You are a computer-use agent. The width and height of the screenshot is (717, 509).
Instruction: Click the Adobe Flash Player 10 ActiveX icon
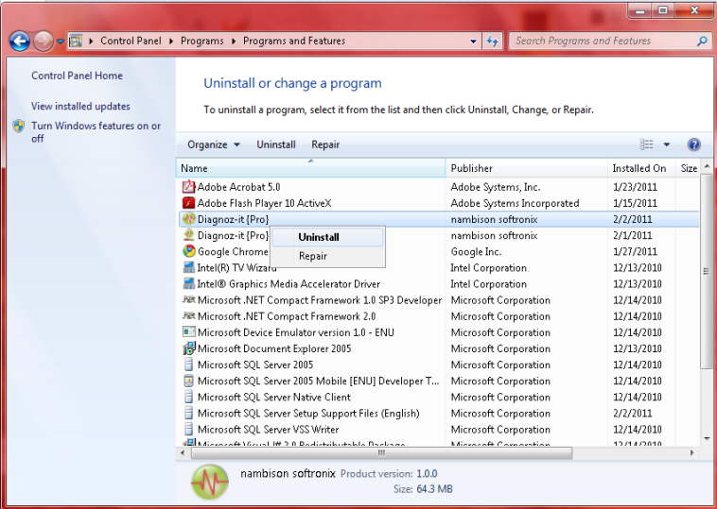(x=188, y=203)
